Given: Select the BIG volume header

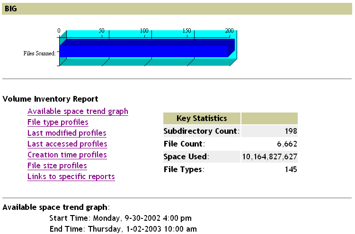Looking at the screenshot, I should click(x=177, y=9).
